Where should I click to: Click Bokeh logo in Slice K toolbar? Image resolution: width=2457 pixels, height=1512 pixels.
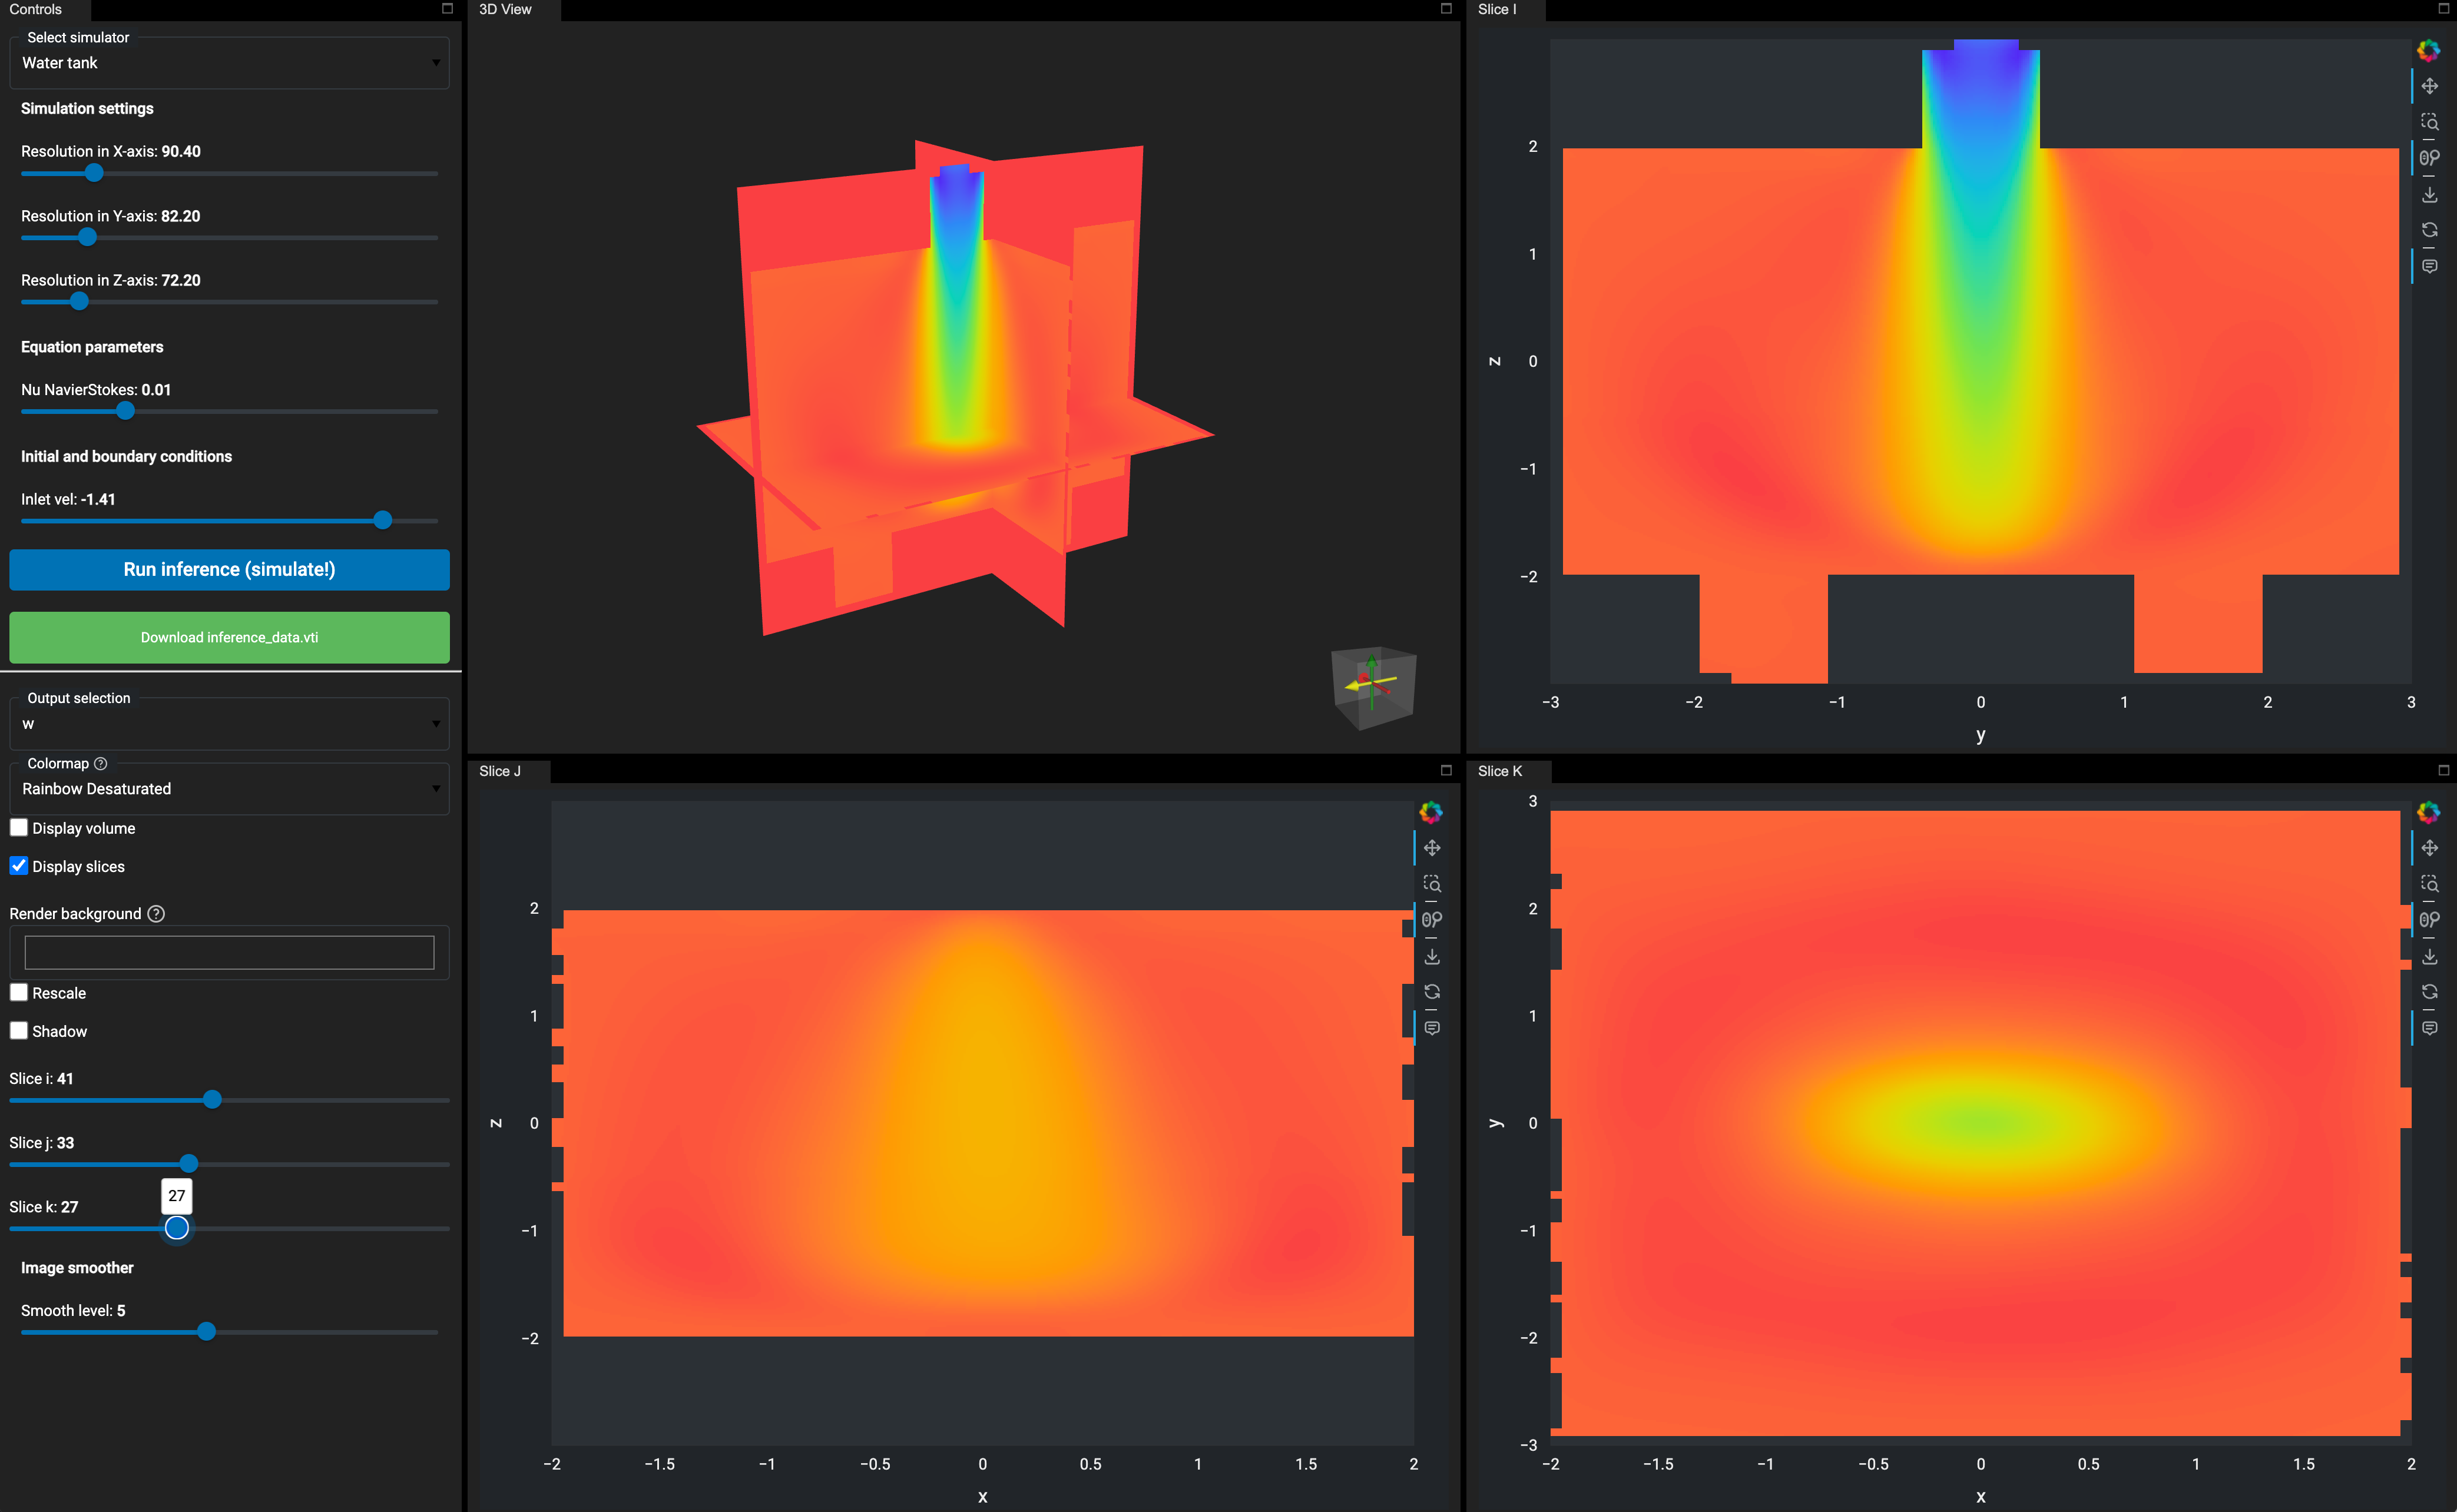pyautogui.click(x=2428, y=812)
